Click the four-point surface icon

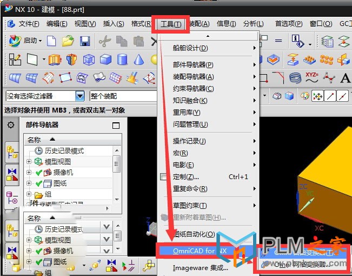pyautogui.click(x=65, y=77)
